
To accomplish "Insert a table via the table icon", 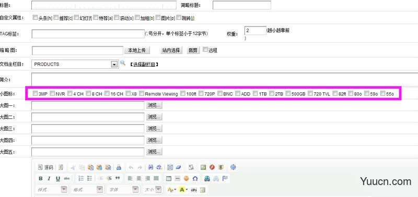I will point(168,178).
